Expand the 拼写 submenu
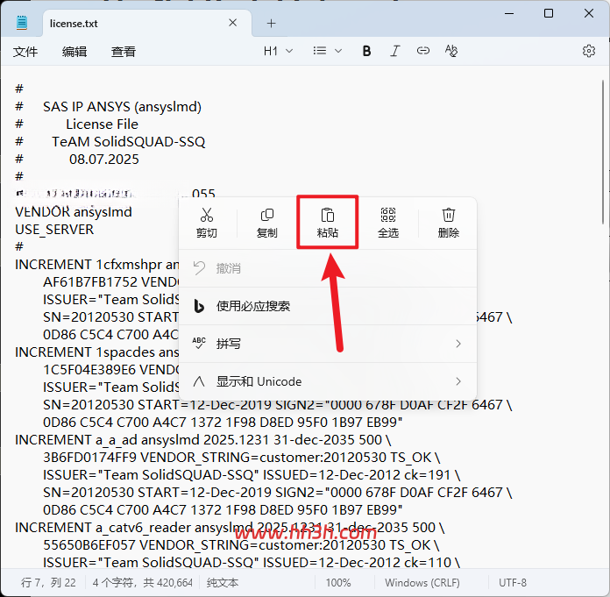Image resolution: width=610 pixels, height=597 pixels. pyautogui.click(x=328, y=344)
